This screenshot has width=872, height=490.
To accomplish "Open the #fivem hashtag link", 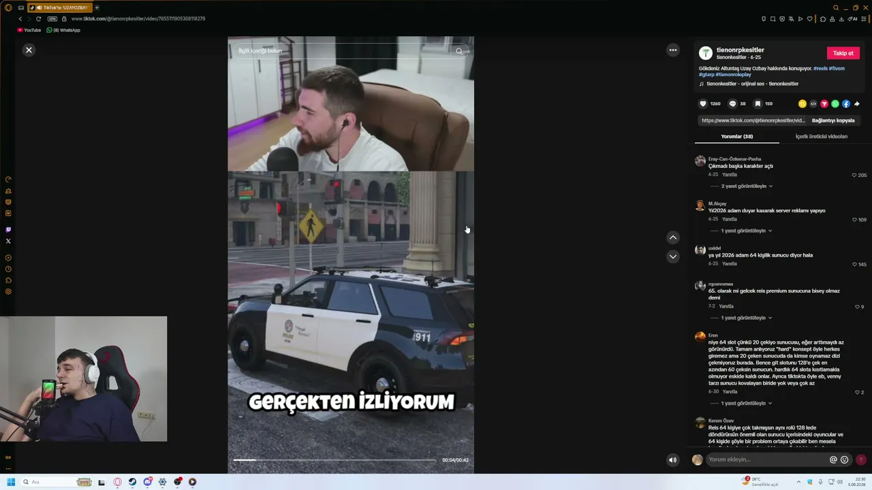I will click(837, 68).
